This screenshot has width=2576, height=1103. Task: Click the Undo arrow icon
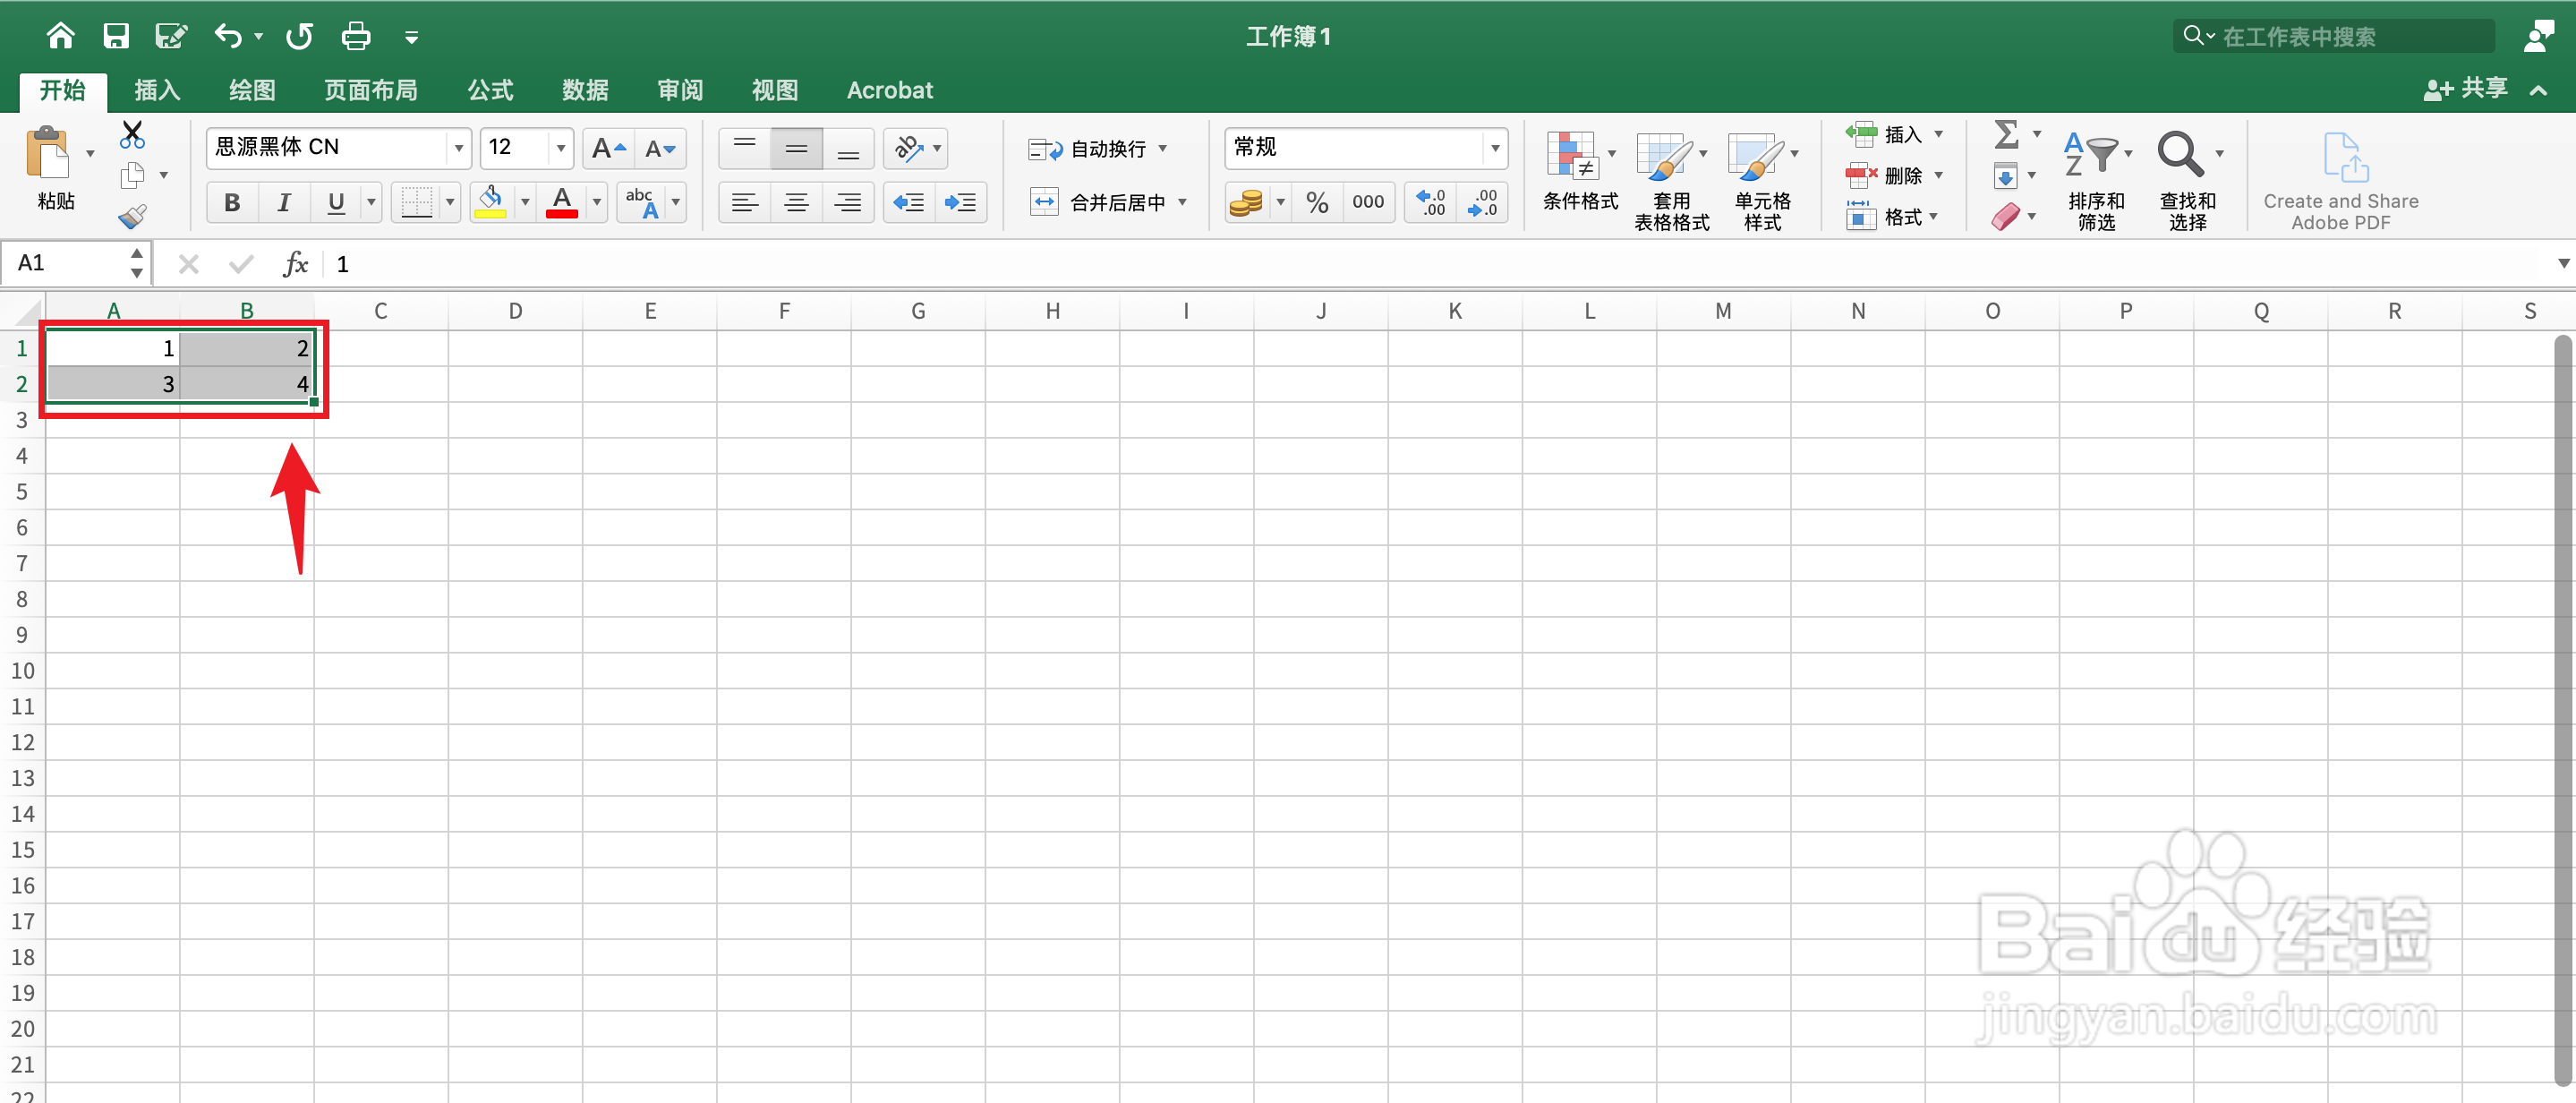point(228,36)
